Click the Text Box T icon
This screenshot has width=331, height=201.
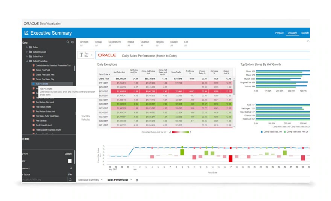click(81, 55)
